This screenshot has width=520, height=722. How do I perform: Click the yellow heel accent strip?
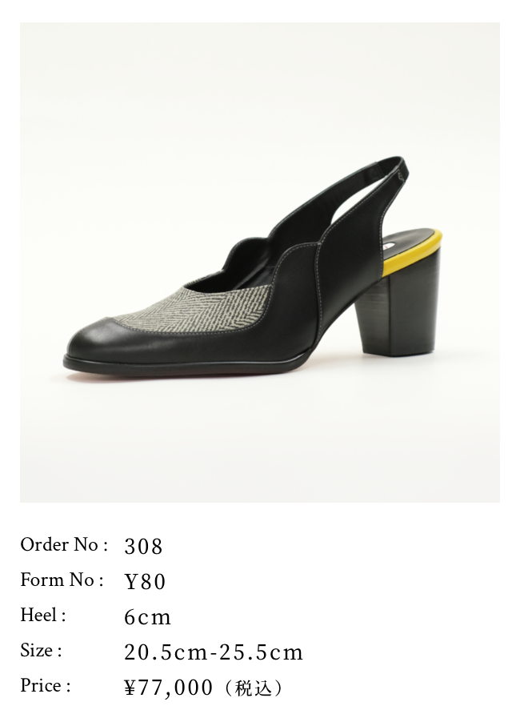click(x=414, y=253)
